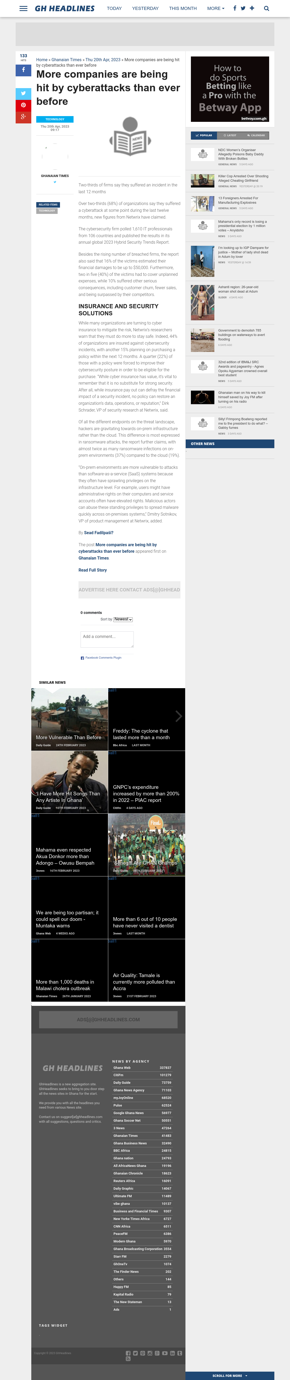290x1380 pixels.
Task: Select The New Statesman agency row
Action: click(x=142, y=1302)
